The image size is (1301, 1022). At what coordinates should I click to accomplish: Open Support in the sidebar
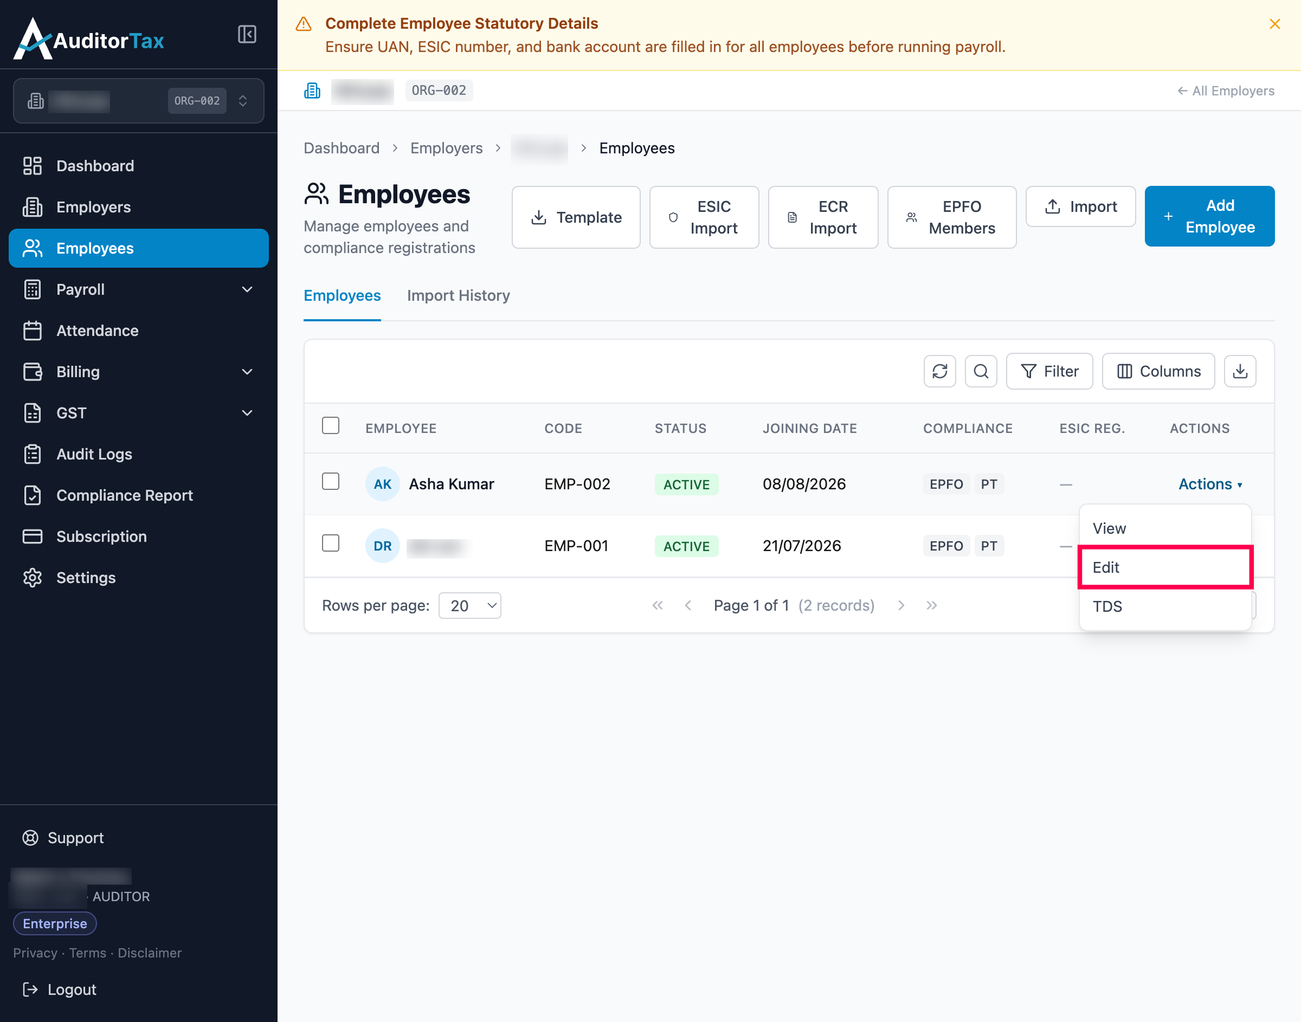pos(63,838)
